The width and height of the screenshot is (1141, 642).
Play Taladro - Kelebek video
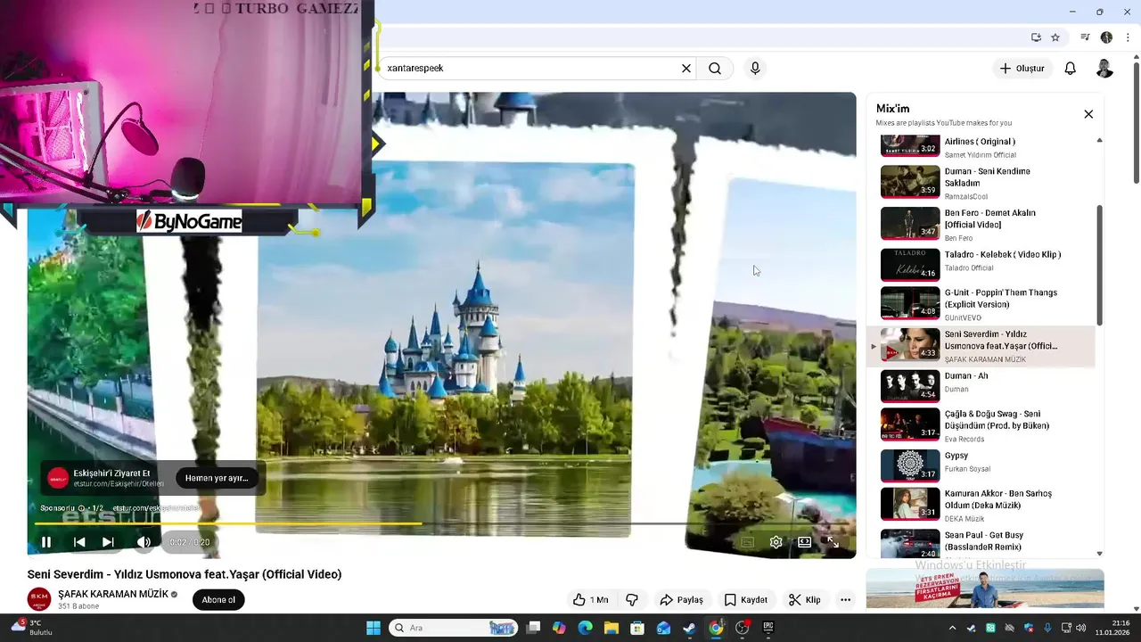click(981, 264)
